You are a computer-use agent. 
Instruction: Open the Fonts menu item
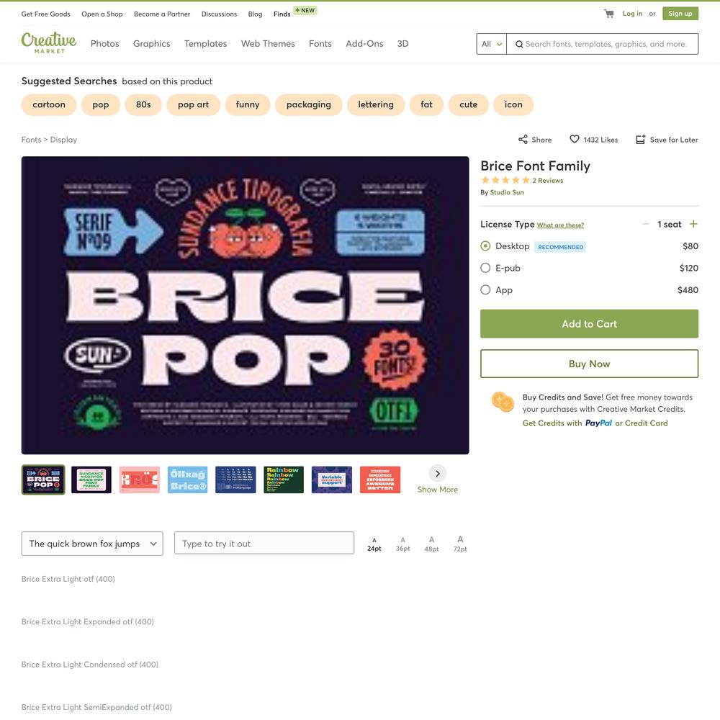click(320, 44)
